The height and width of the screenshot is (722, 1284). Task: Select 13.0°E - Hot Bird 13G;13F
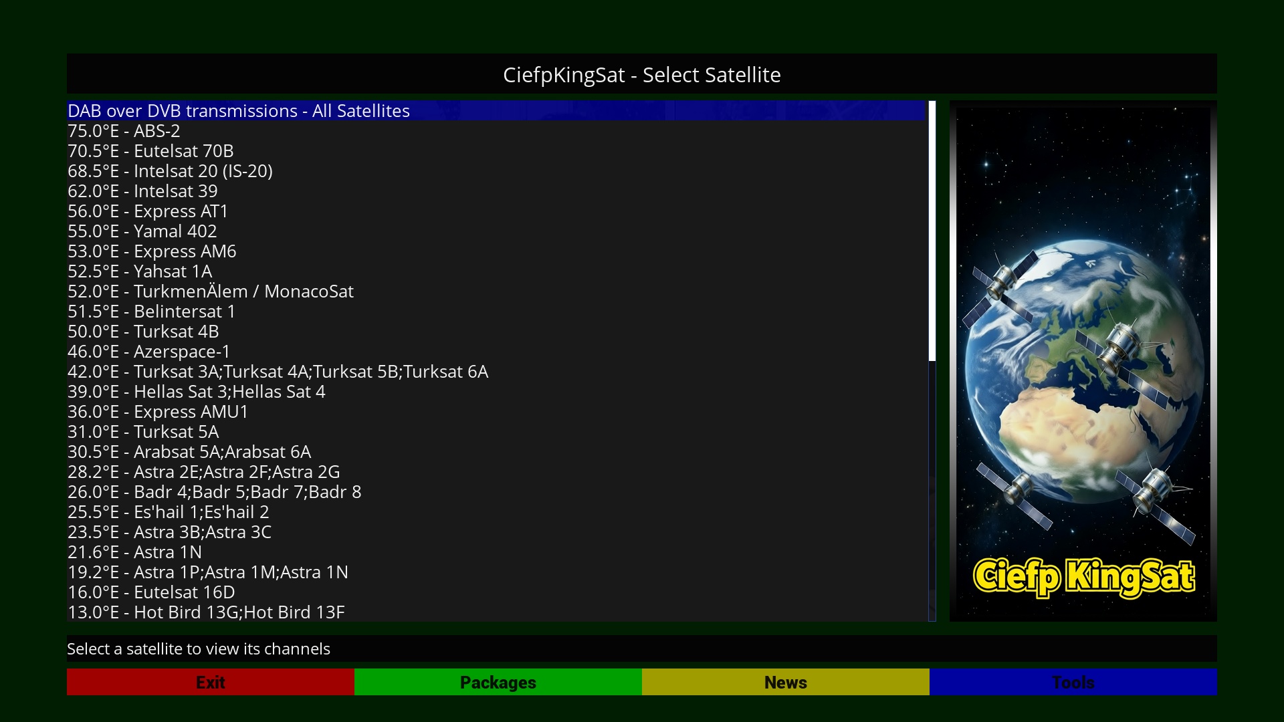point(496,612)
